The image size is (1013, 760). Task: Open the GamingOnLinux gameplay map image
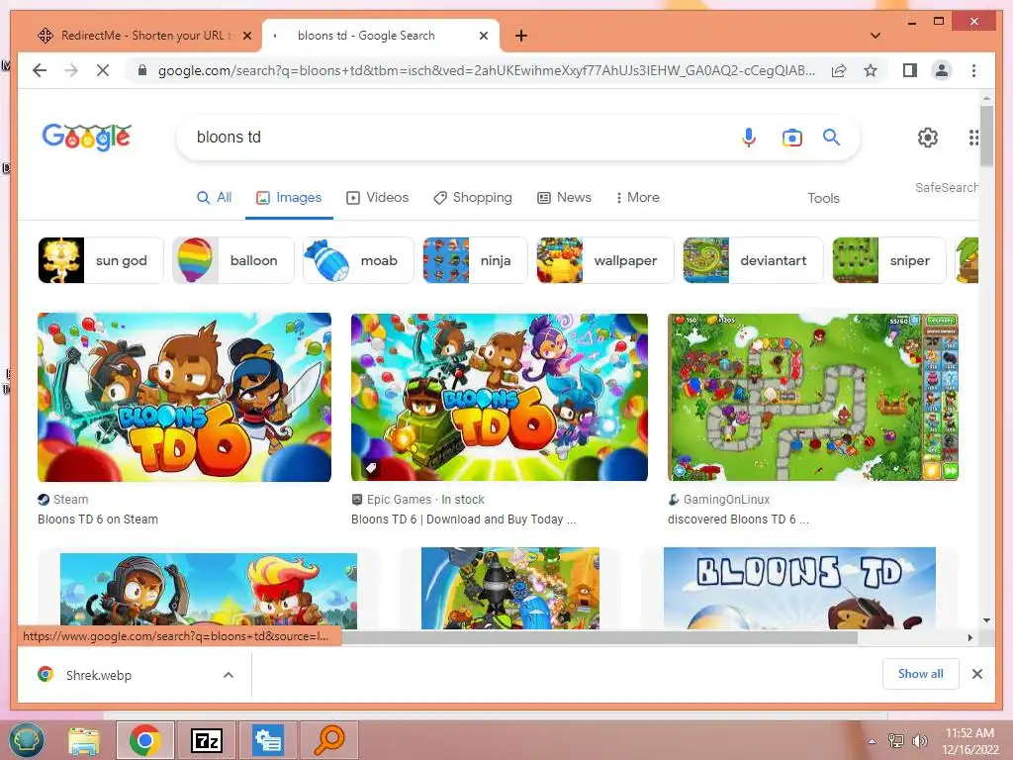point(813,398)
